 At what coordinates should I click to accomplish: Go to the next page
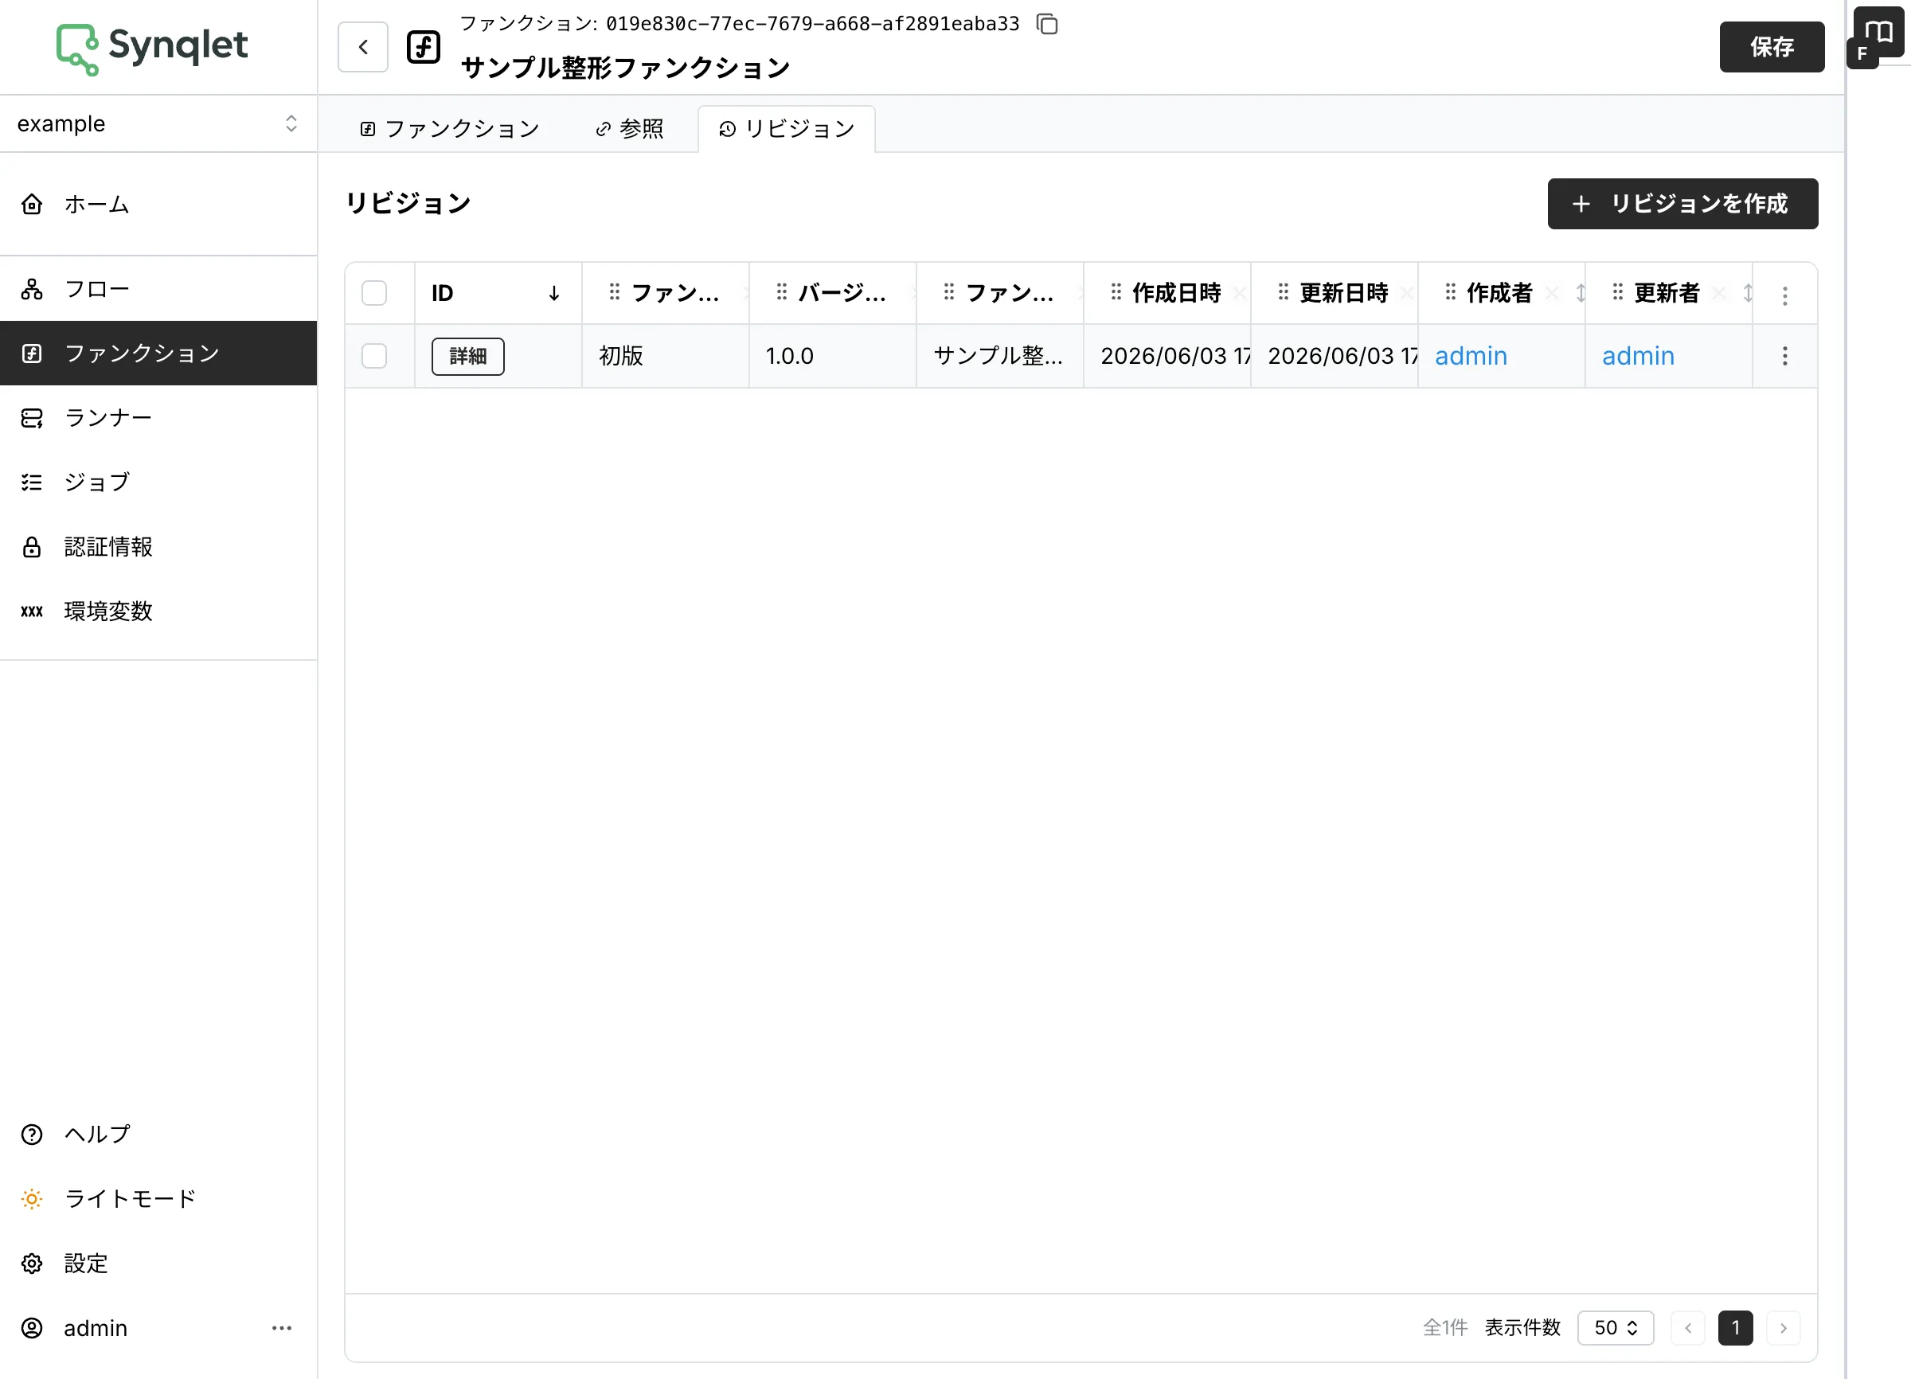(x=1783, y=1327)
